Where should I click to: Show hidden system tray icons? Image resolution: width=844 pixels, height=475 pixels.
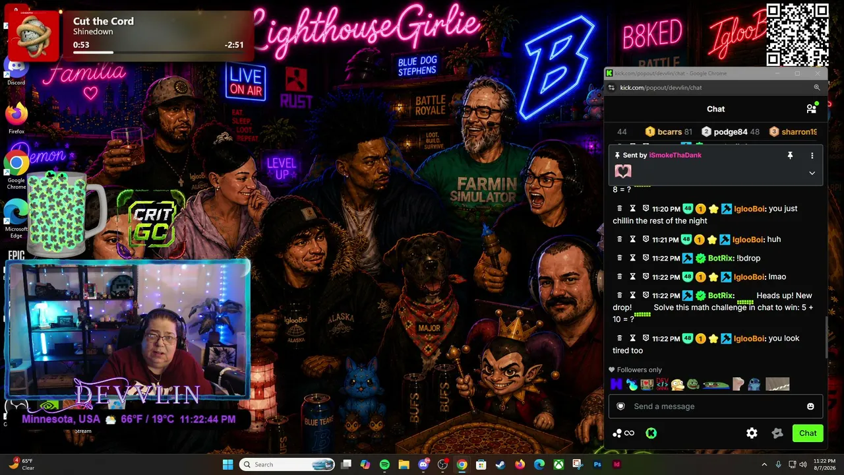[764, 464]
